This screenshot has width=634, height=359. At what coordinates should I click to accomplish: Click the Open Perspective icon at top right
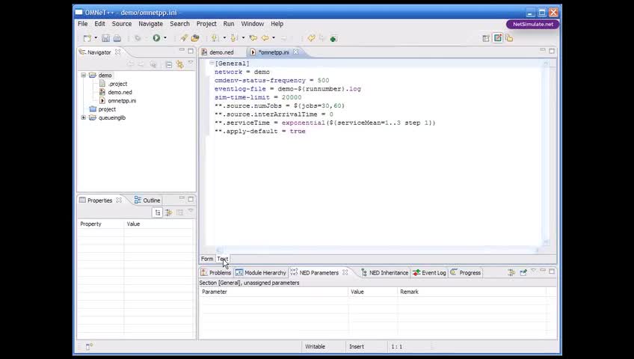[486, 38]
